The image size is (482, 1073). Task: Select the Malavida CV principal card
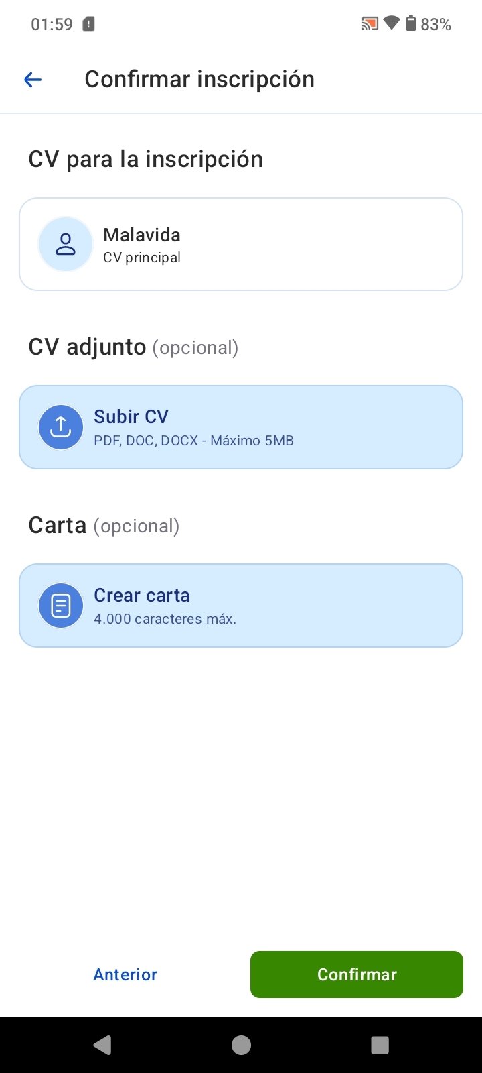(241, 244)
